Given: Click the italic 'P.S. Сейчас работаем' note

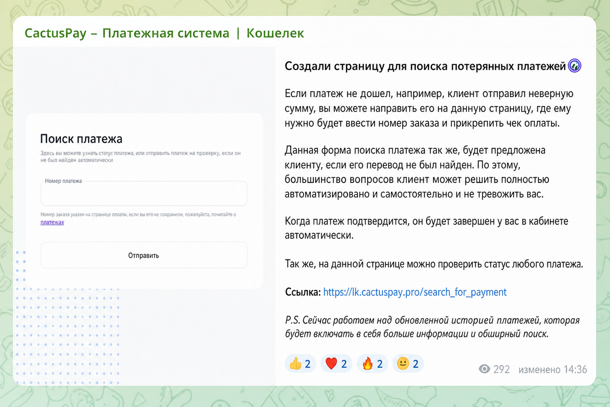Looking at the screenshot, I should click(x=432, y=327).
